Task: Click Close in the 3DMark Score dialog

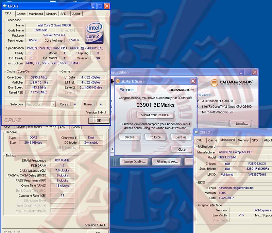Action: 182,149
